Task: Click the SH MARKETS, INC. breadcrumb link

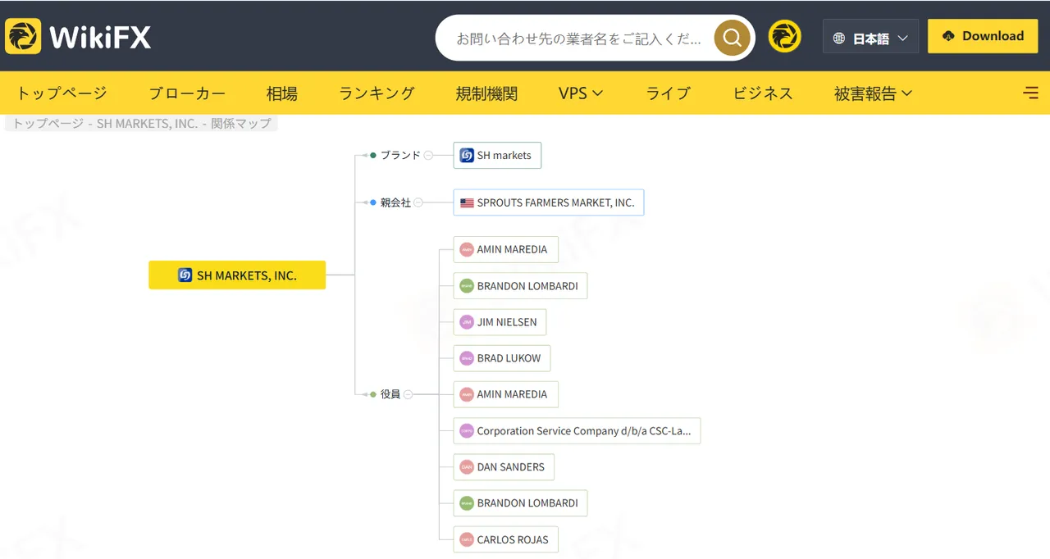Action: point(147,124)
